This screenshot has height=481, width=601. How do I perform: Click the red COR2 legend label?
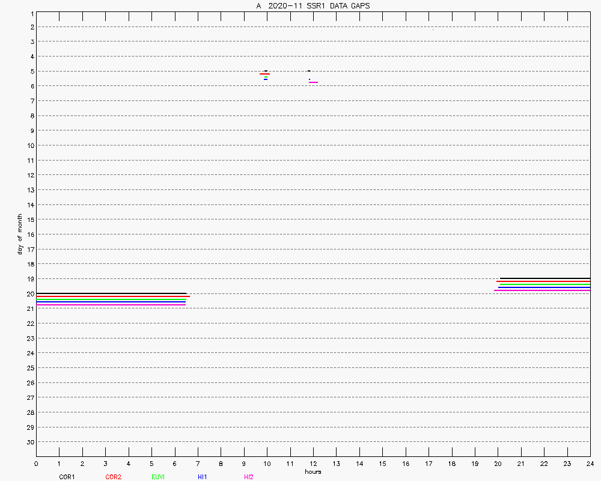pyautogui.click(x=113, y=477)
